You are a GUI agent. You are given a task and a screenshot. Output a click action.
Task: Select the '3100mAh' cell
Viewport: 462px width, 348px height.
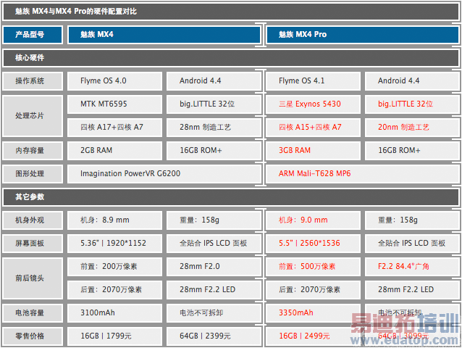(114, 313)
